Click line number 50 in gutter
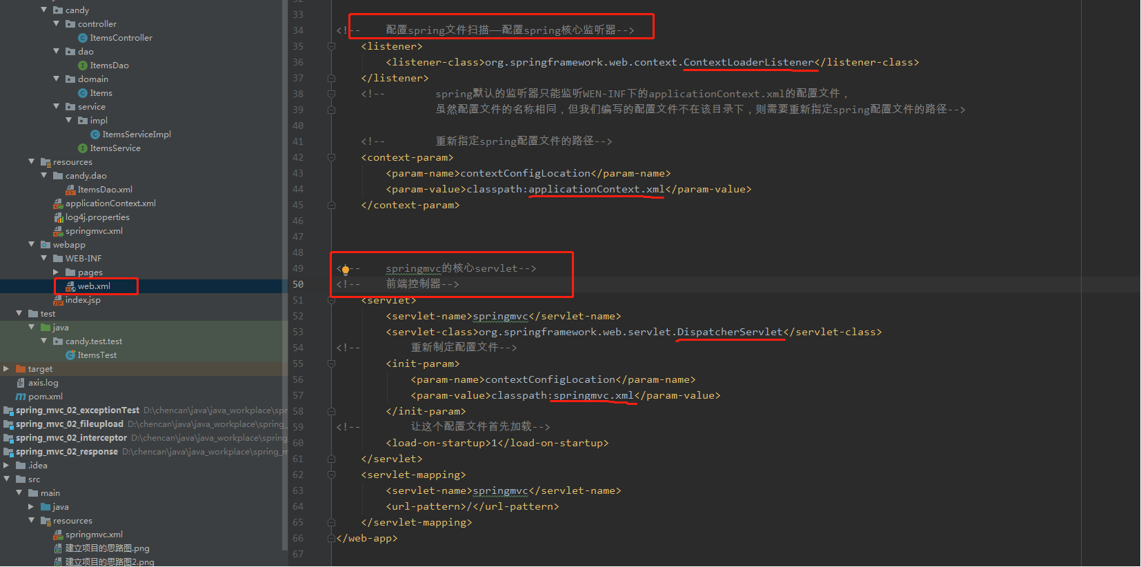The width and height of the screenshot is (1141, 567). (298, 284)
